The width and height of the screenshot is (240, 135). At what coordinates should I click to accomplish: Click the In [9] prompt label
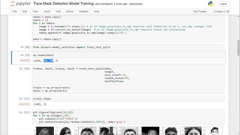tap(25, 55)
